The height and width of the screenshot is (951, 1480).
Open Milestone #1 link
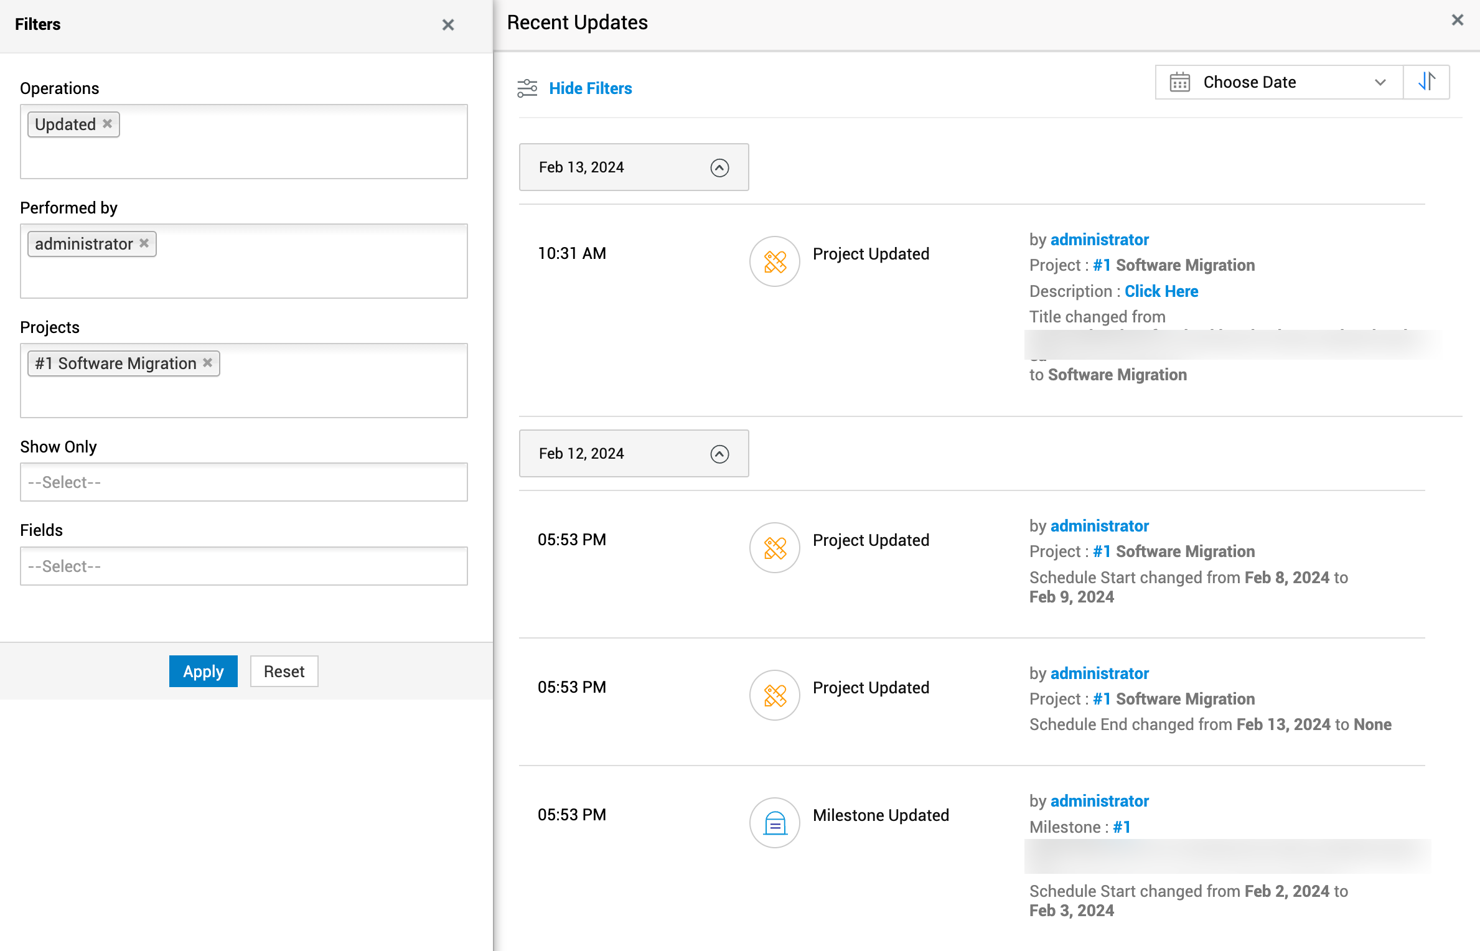[1122, 827]
